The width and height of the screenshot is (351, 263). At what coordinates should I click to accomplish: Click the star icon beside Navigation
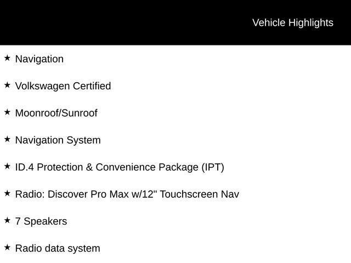(x=7, y=58)
